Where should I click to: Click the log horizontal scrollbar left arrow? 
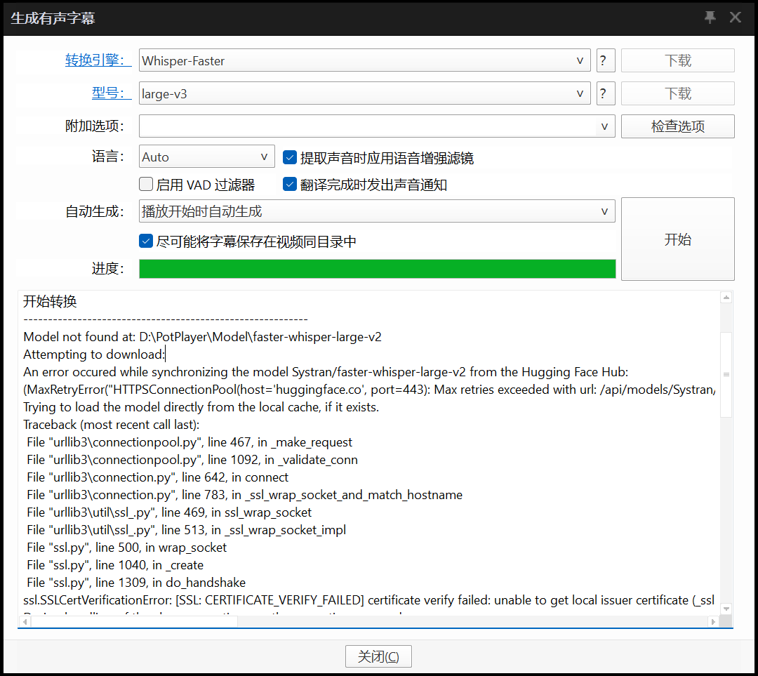coord(25,622)
